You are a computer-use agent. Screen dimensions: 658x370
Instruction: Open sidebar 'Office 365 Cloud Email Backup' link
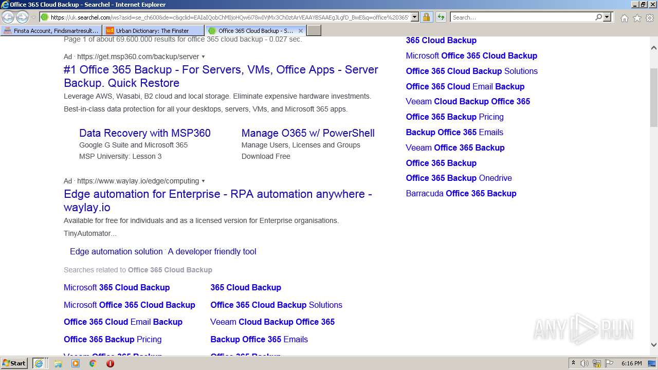point(465,86)
